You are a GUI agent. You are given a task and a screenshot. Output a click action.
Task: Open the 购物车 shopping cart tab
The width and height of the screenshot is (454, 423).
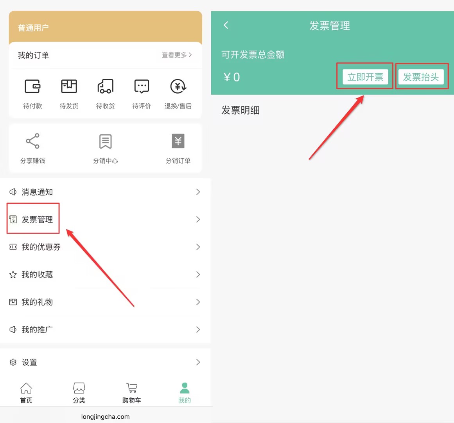coord(132,392)
